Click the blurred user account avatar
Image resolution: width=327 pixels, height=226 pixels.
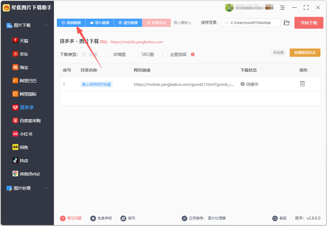tap(229, 8)
